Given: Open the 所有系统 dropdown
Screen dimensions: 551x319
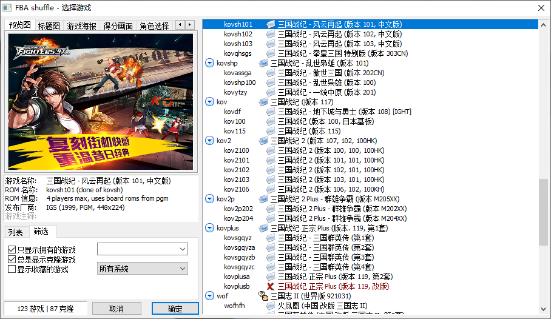Looking at the screenshot, I should coord(143,269).
